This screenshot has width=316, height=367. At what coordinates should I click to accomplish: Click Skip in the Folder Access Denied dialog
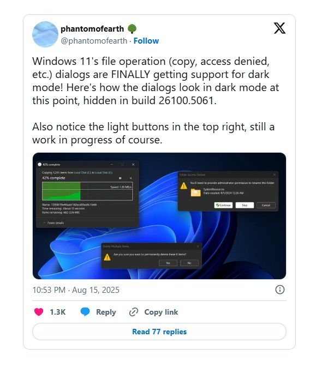click(x=245, y=205)
